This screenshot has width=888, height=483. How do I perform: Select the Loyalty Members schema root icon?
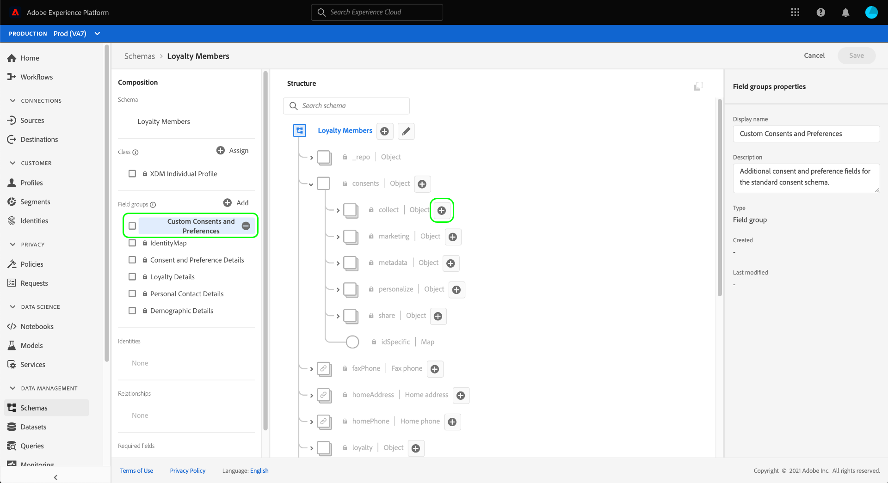coord(300,130)
